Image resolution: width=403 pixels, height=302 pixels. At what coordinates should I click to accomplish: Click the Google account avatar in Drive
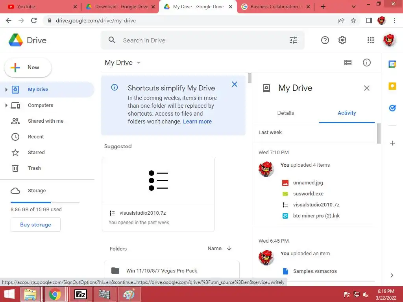coord(389,40)
